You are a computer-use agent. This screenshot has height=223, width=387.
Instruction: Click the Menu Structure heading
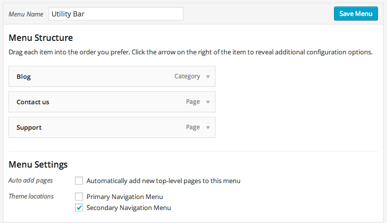coord(40,38)
